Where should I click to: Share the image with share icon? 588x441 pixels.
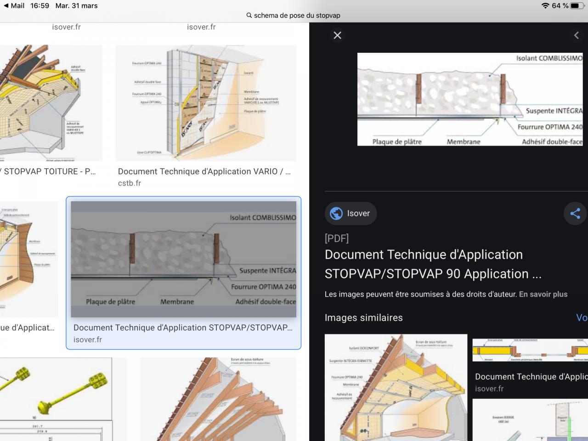coord(575,213)
